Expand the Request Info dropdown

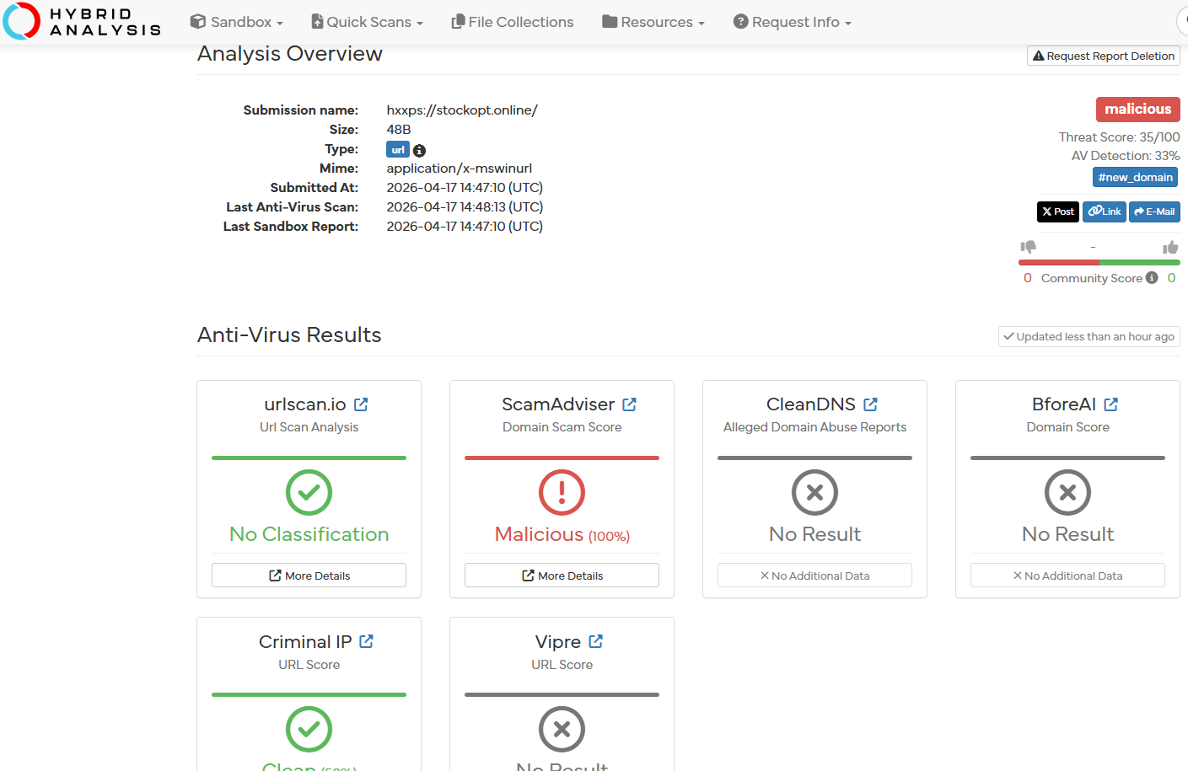(792, 22)
